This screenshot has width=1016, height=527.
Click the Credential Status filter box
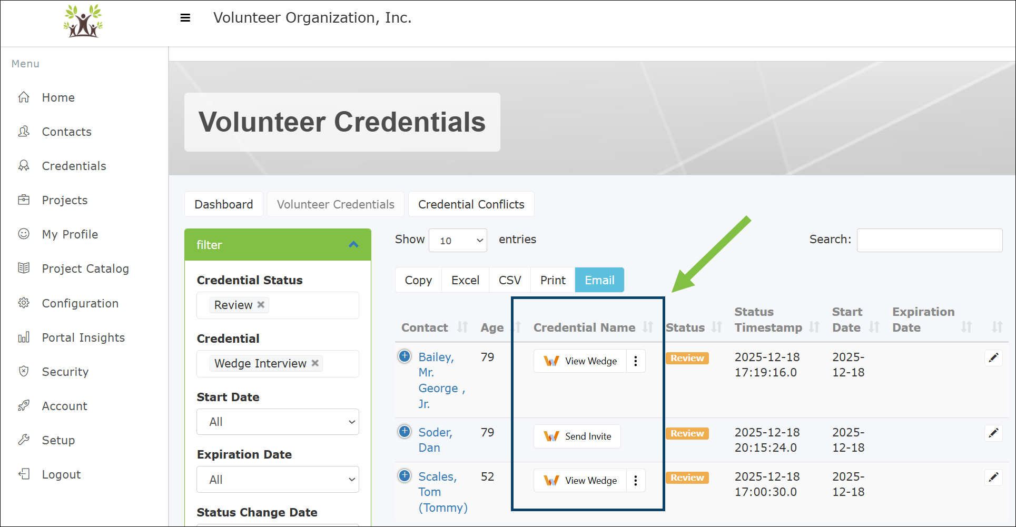(x=278, y=305)
